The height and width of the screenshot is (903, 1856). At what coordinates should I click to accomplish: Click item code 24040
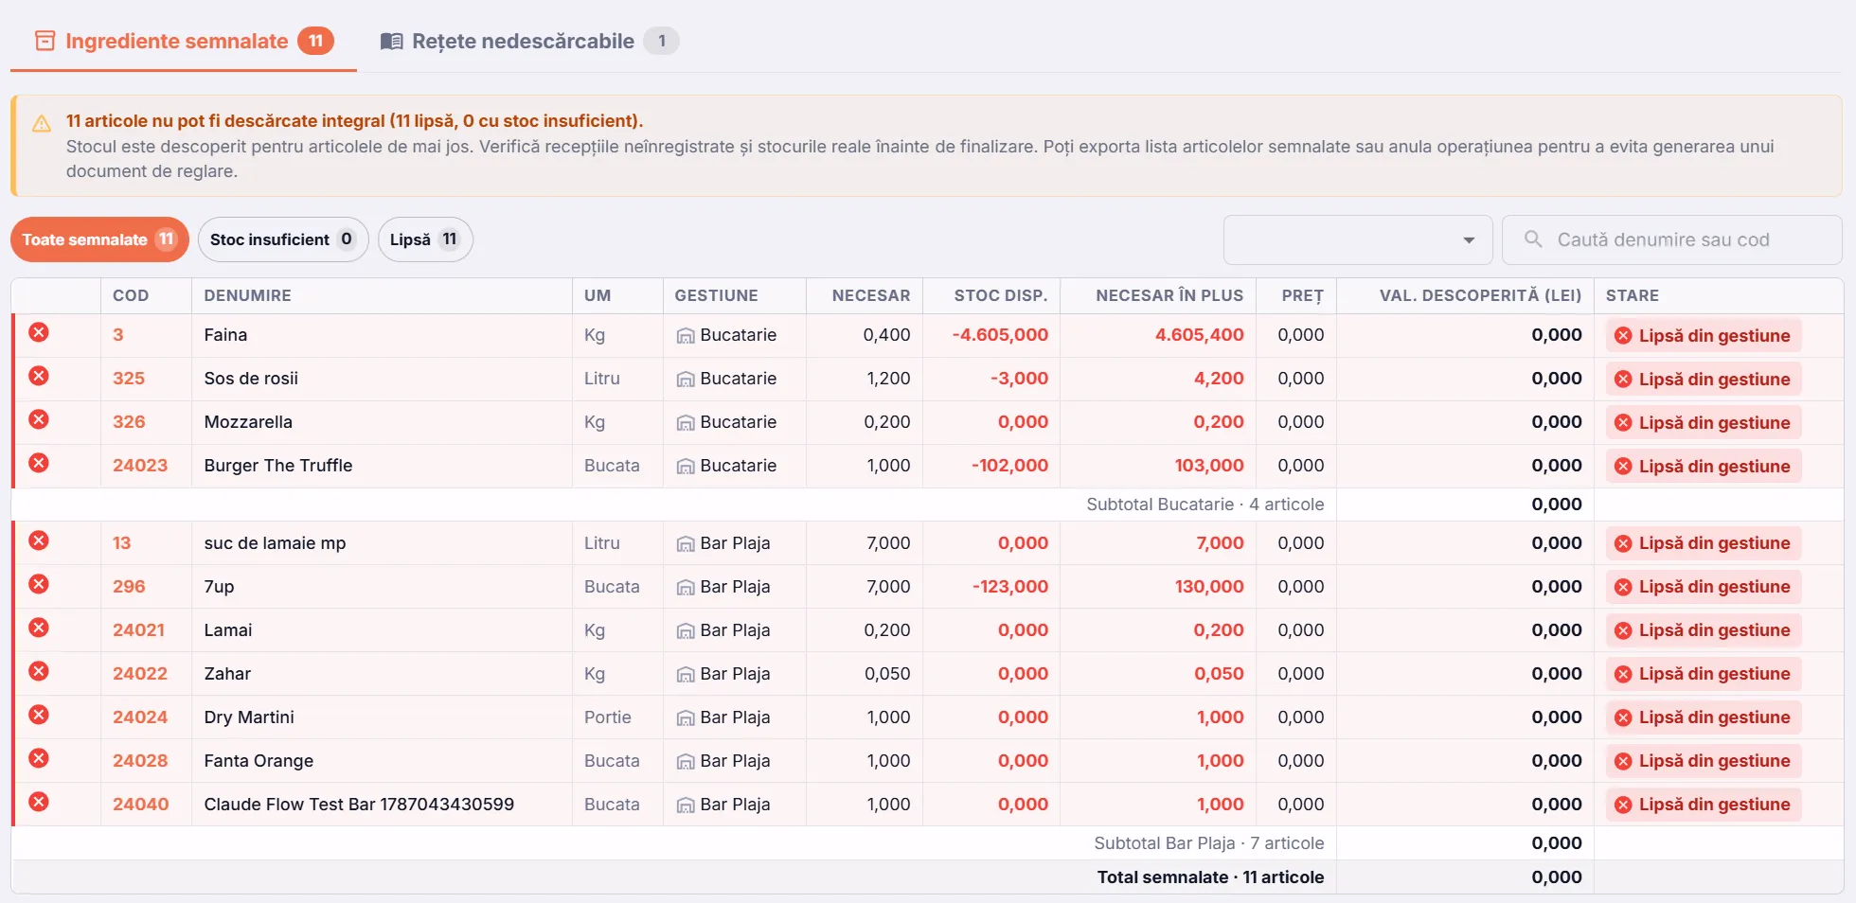(140, 805)
